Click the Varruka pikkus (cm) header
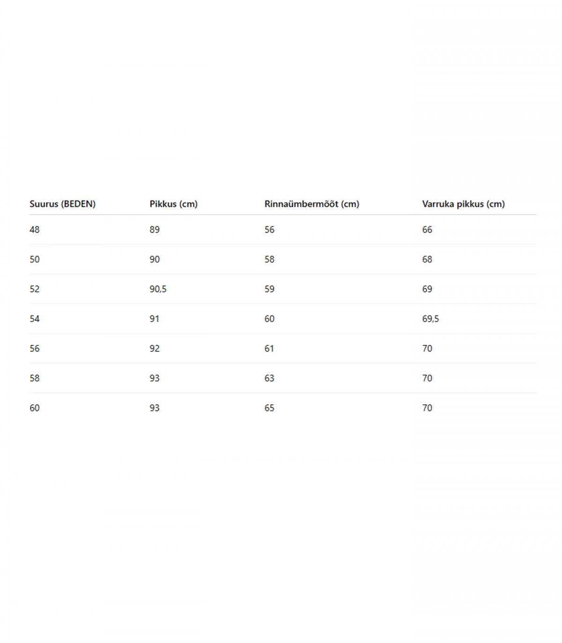The height and width of the screenshot is (643, 562). (463, 204)
